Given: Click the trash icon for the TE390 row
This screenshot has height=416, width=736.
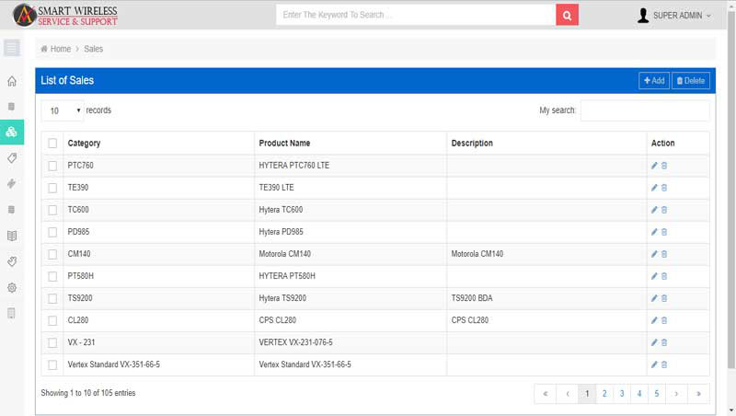Looking at the screenshot, I should point(664,188).
